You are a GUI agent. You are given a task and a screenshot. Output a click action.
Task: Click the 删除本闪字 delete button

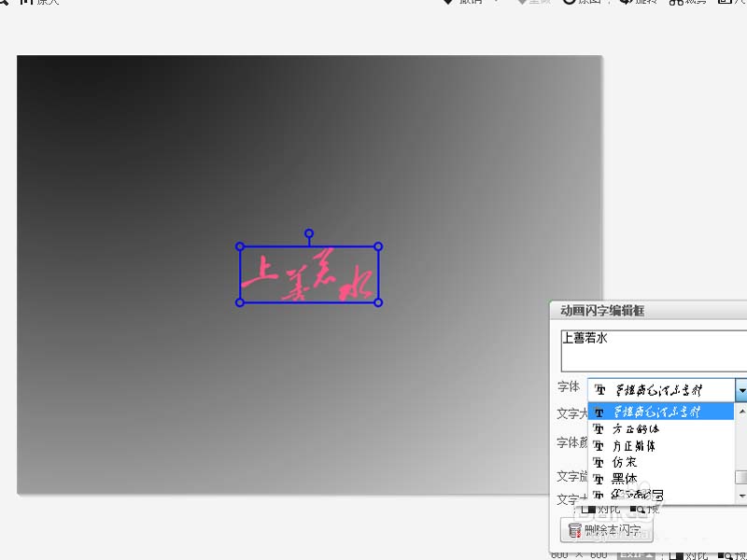click(606, 530)
